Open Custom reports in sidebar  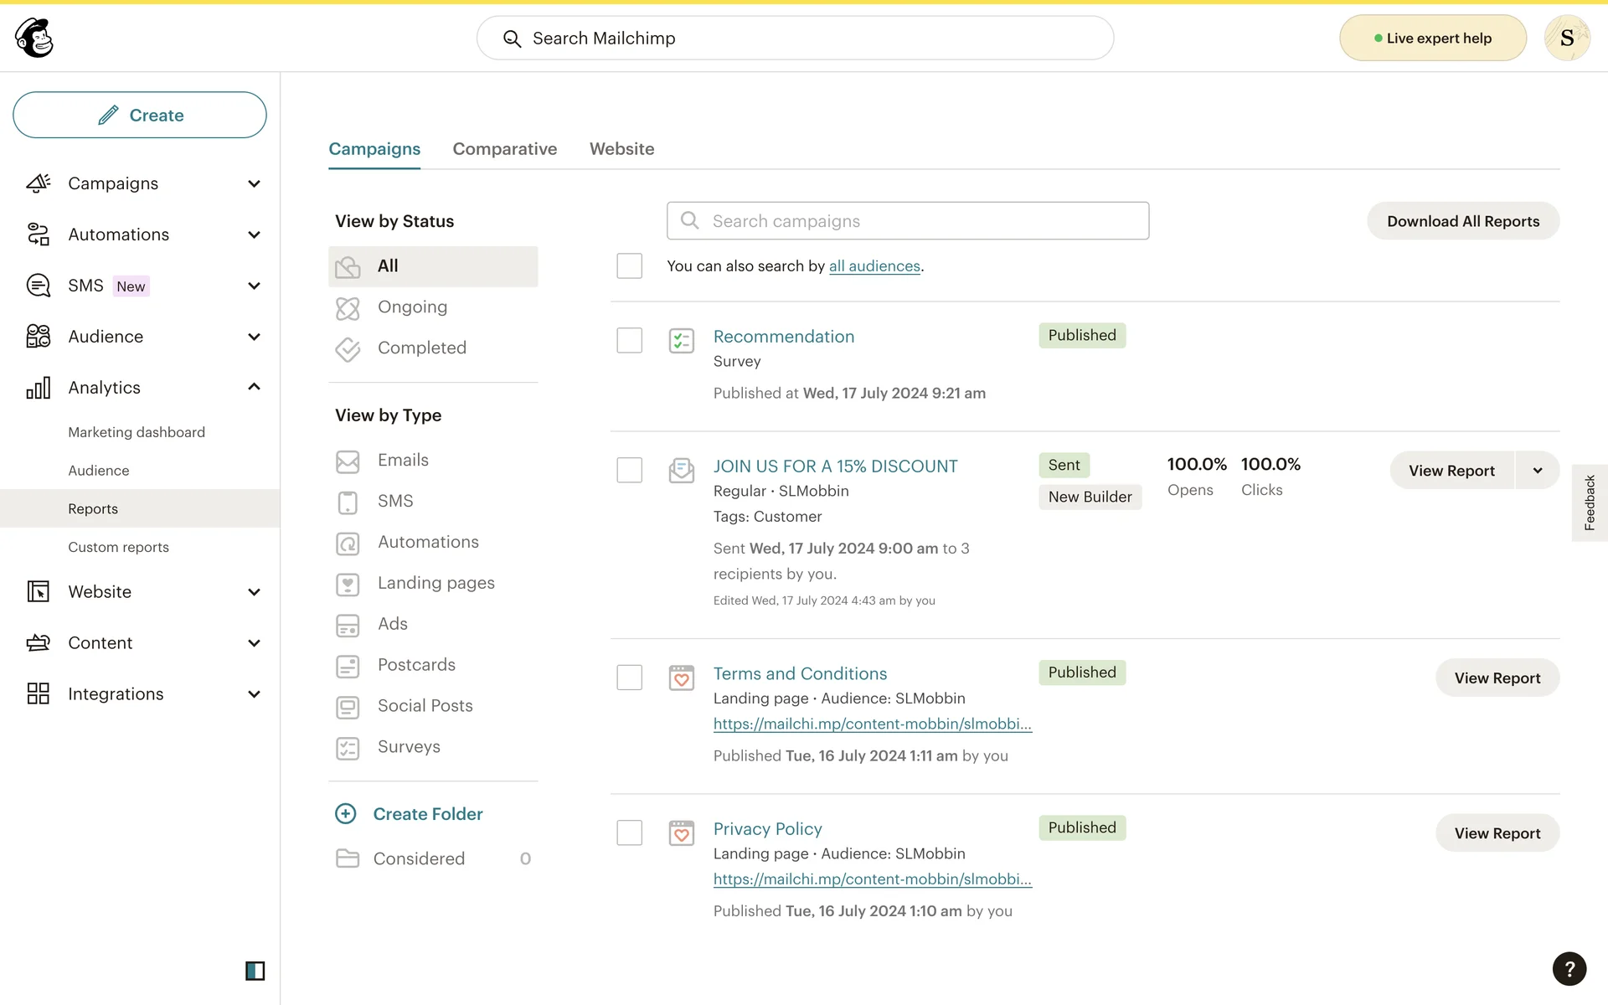pyautogui.click(x=118, y=547)
